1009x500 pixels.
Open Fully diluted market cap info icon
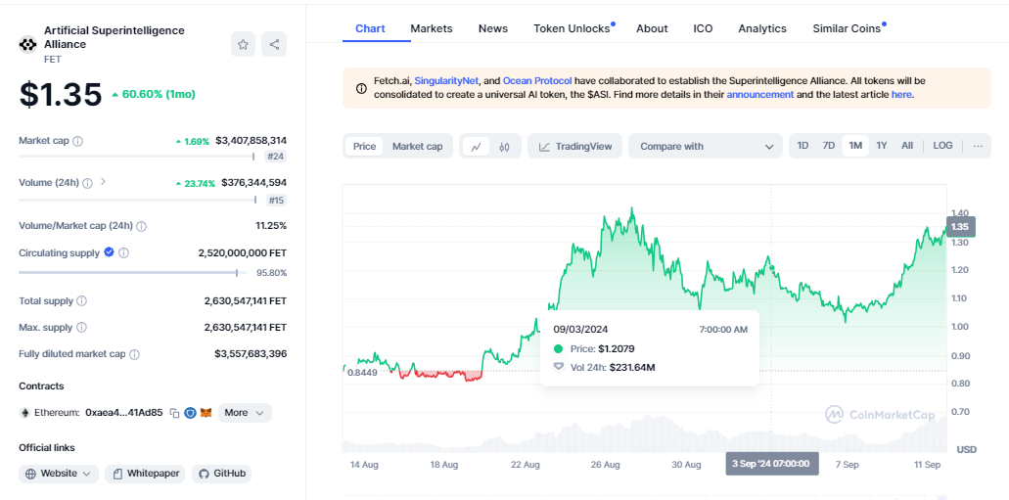pos(134,354)
